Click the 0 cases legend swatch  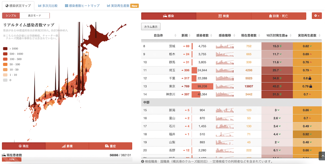[x=5, y=80]
